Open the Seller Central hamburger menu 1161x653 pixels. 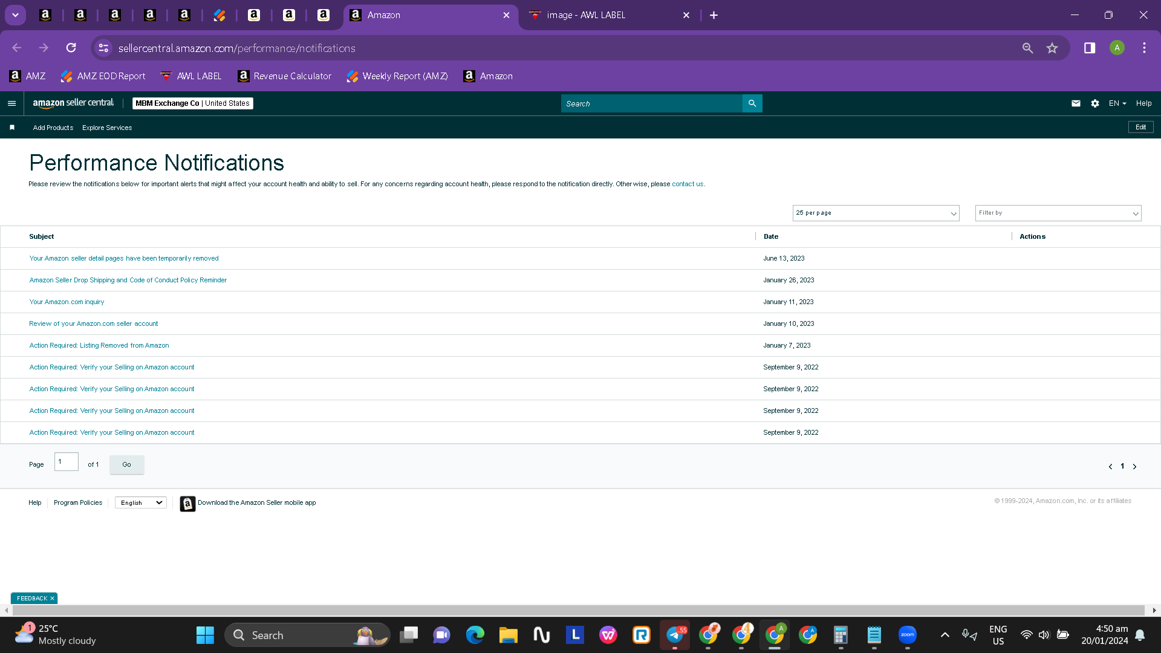pyautogui.click(x=11, y=103)
